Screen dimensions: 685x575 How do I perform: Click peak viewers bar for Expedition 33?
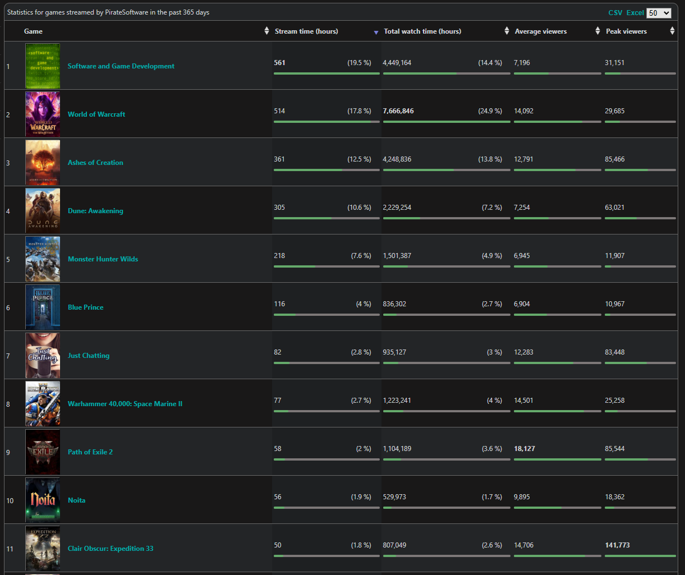click(x=640, y=556)
